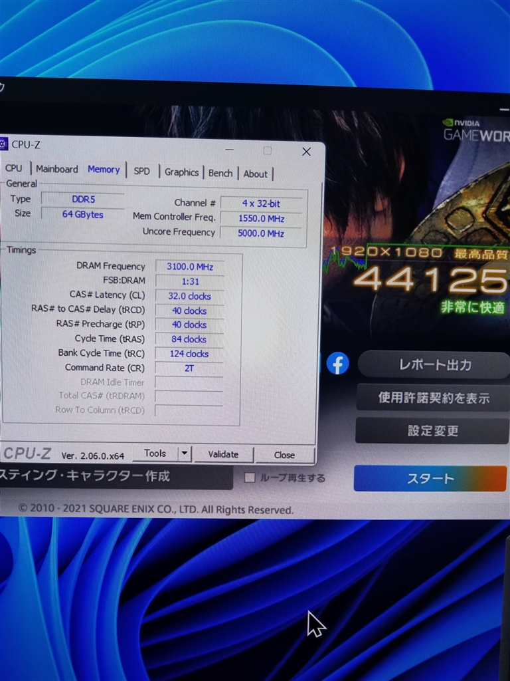The width and height of the screenshot is (510, 681).
Task: Open the CPU tab in CPU-Z
Action: (x=13, y=168)
